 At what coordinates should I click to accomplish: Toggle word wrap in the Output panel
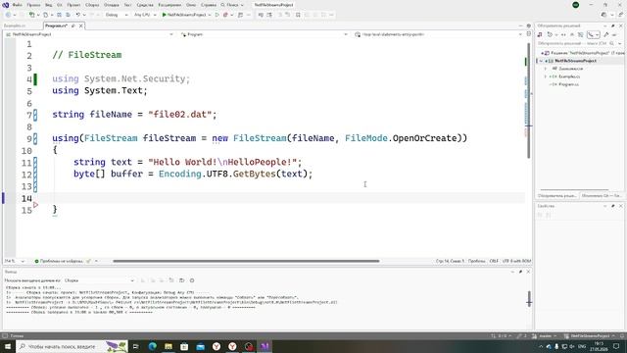click(x=181, y=280)
